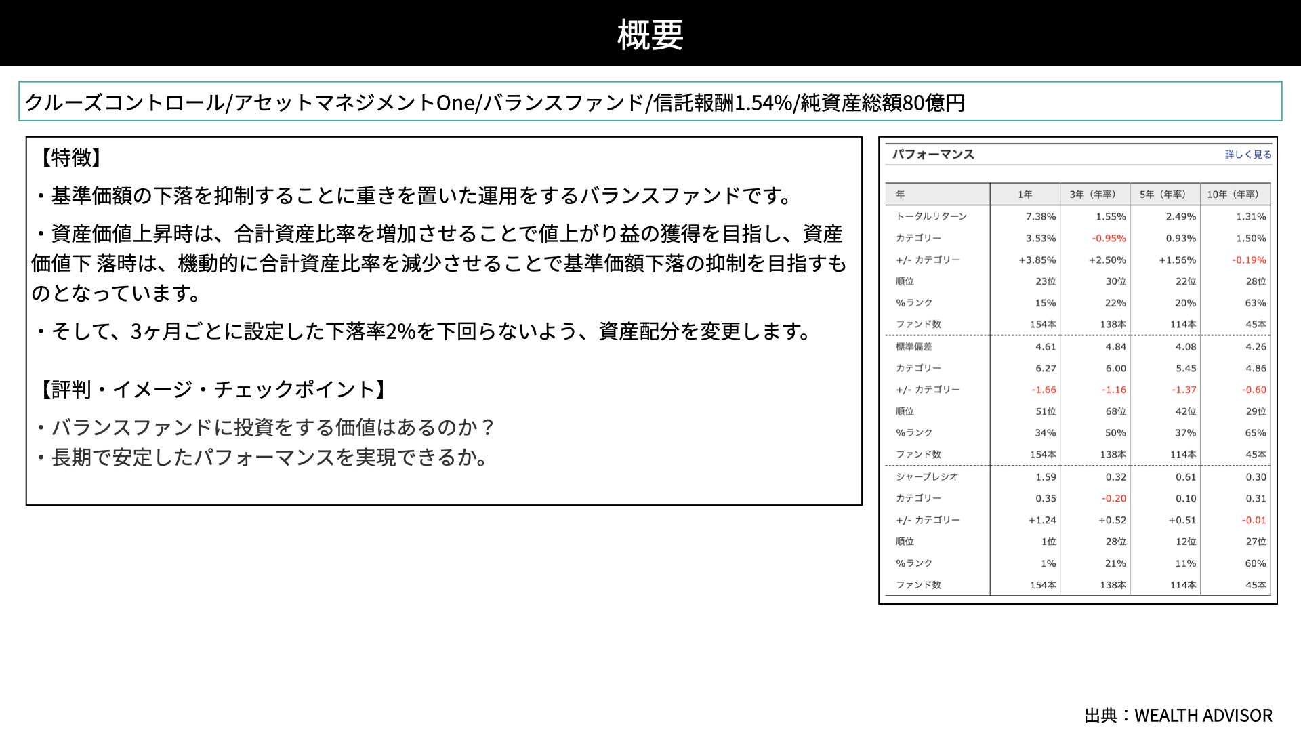Image resolution: width=1301 pixels, height=732 pixels.
Task: Click the 出典：WEALTH ADVISOR credit
Action: [1178, 716]
